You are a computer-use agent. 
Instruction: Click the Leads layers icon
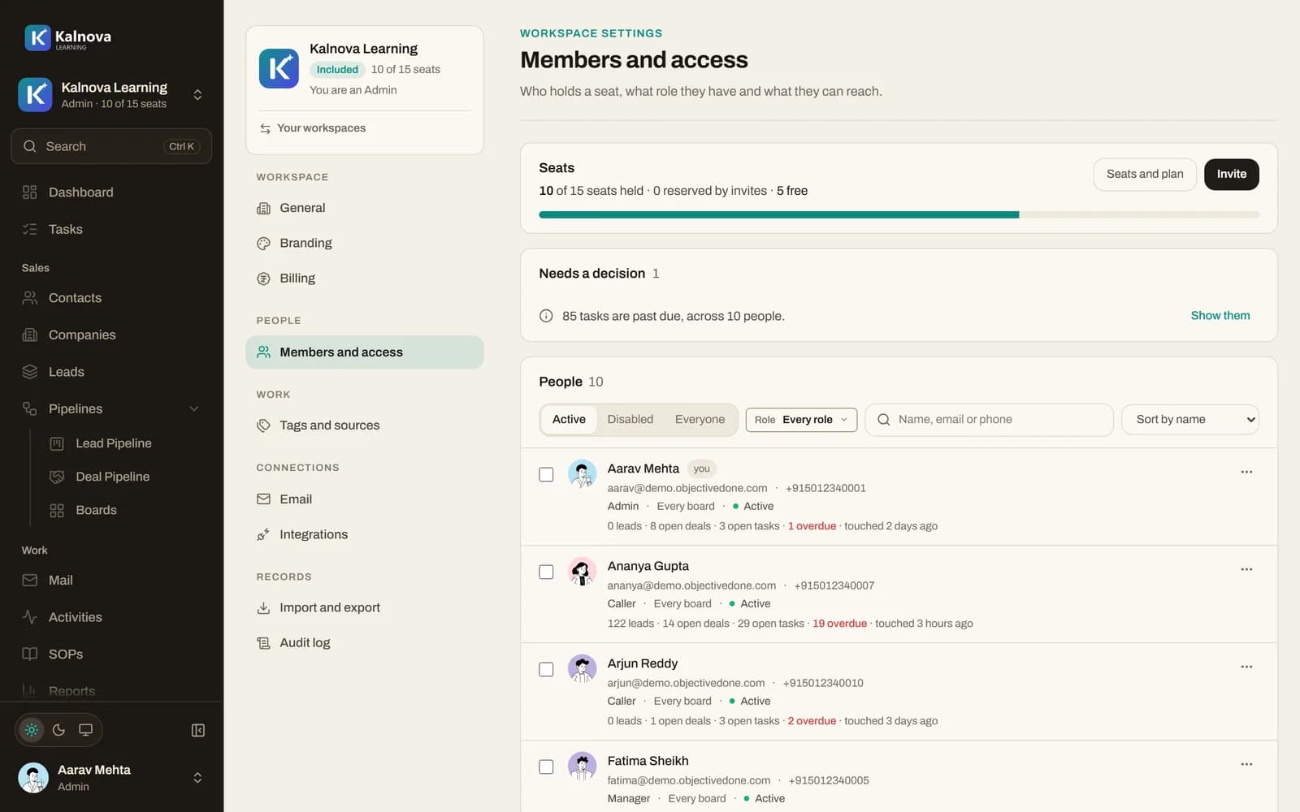pyautogui.click(x=30, y=372)
